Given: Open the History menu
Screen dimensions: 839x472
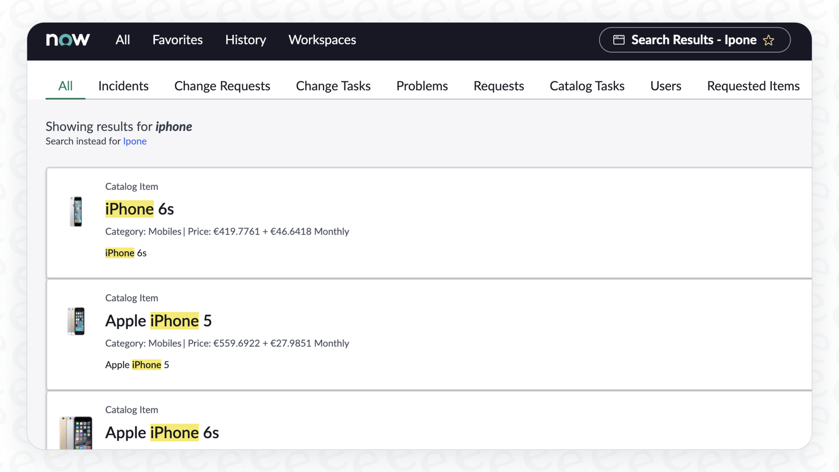Looking at the screenshot, I should (x=245, y=40).
